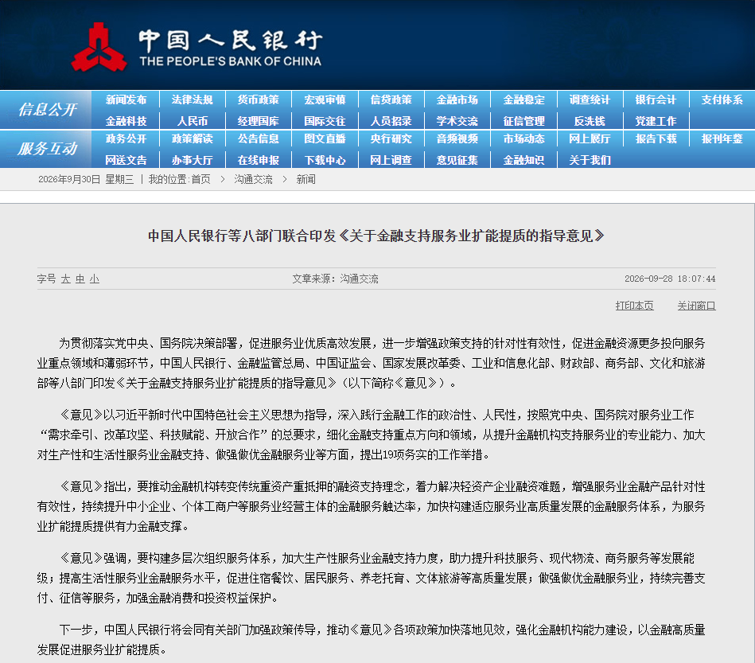
Task: Open 央行研究 link
Action: click(391, 138)
